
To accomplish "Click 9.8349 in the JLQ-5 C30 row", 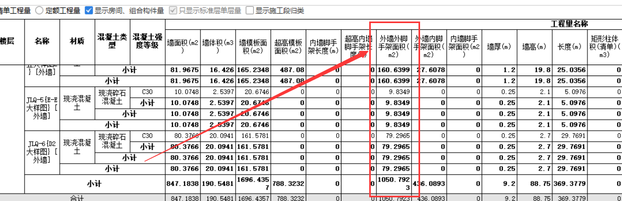I will [x=394, y=92].
